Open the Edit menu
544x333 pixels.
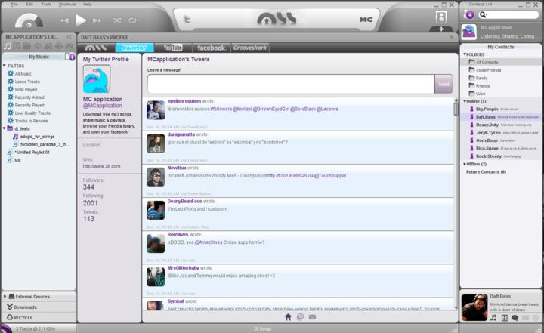[29, 5]
